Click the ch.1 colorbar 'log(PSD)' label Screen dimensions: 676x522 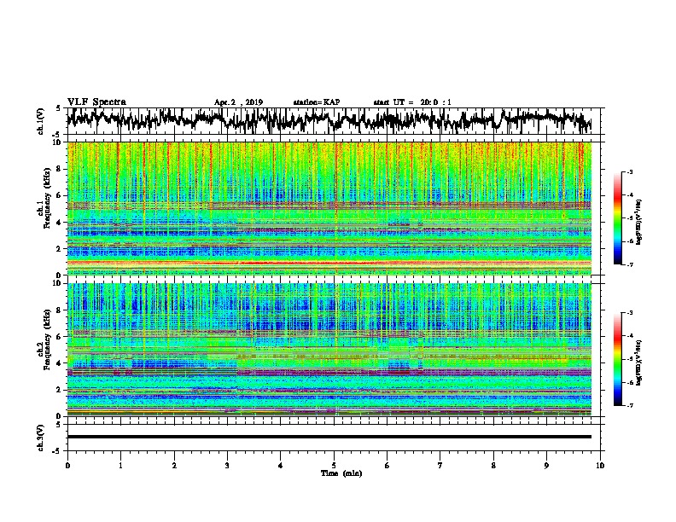639,222
